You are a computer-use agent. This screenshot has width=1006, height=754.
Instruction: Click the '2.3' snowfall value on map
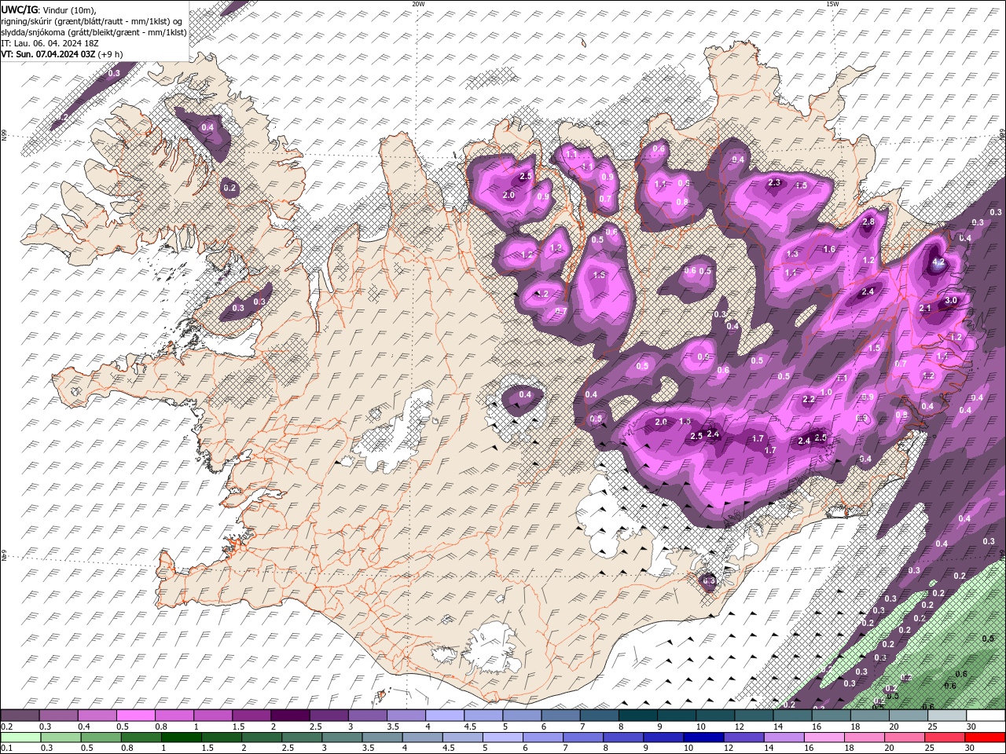coord(774,182)
